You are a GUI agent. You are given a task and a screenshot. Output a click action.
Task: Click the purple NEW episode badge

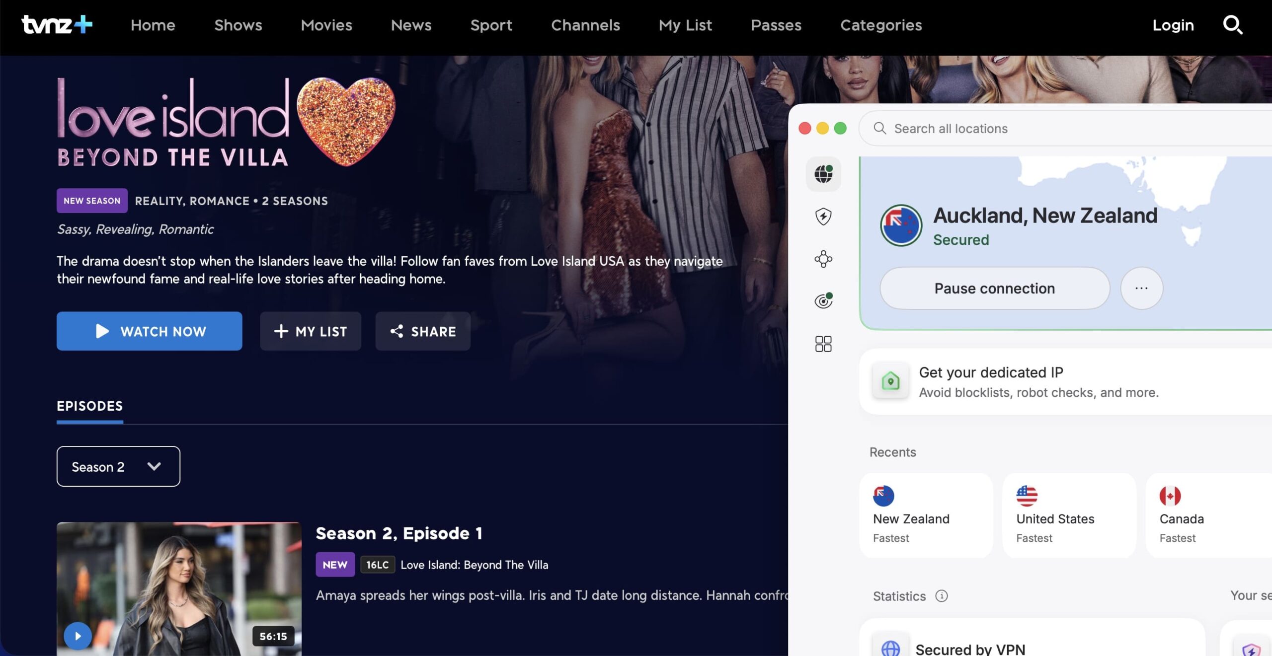click(335, 565)
